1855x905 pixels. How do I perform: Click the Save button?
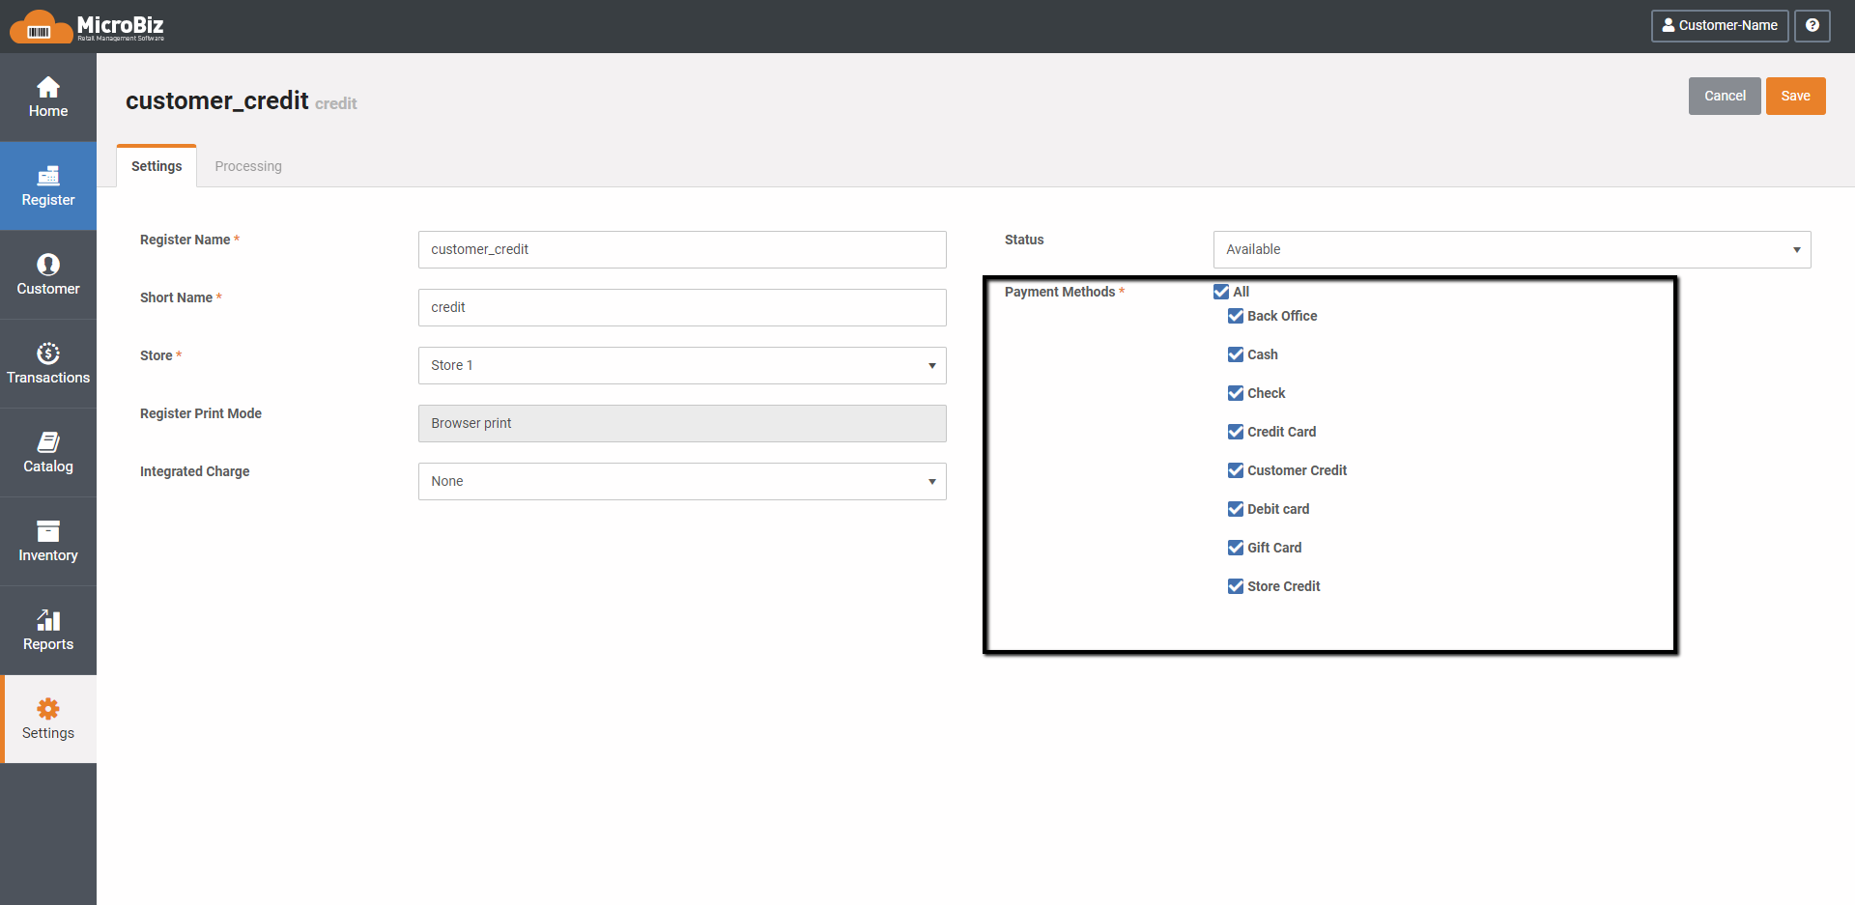pos(1796,96)
